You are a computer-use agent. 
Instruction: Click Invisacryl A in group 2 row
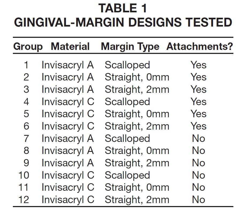click(x=68, y=77)
